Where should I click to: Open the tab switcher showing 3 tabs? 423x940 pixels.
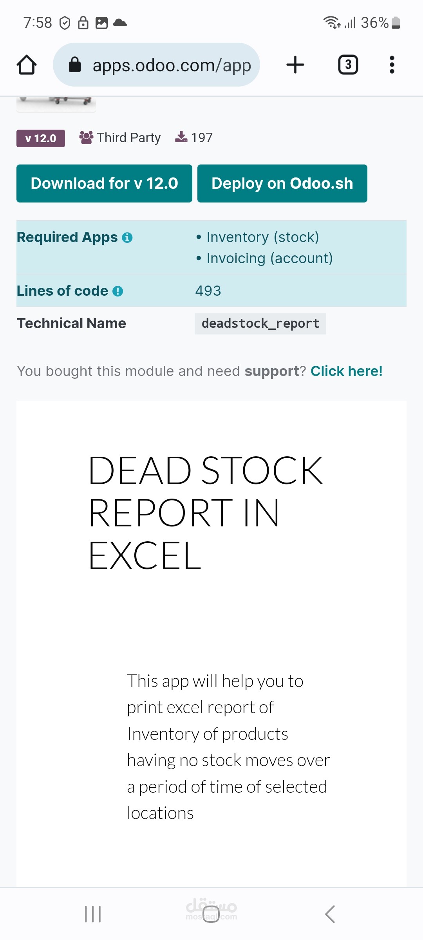[347, 65]
